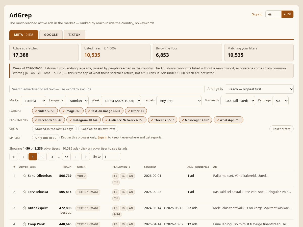Star the Saku Õlletehas advertiser
The height and width of the screenshot is (227, 303).
[x=24, y=176]
